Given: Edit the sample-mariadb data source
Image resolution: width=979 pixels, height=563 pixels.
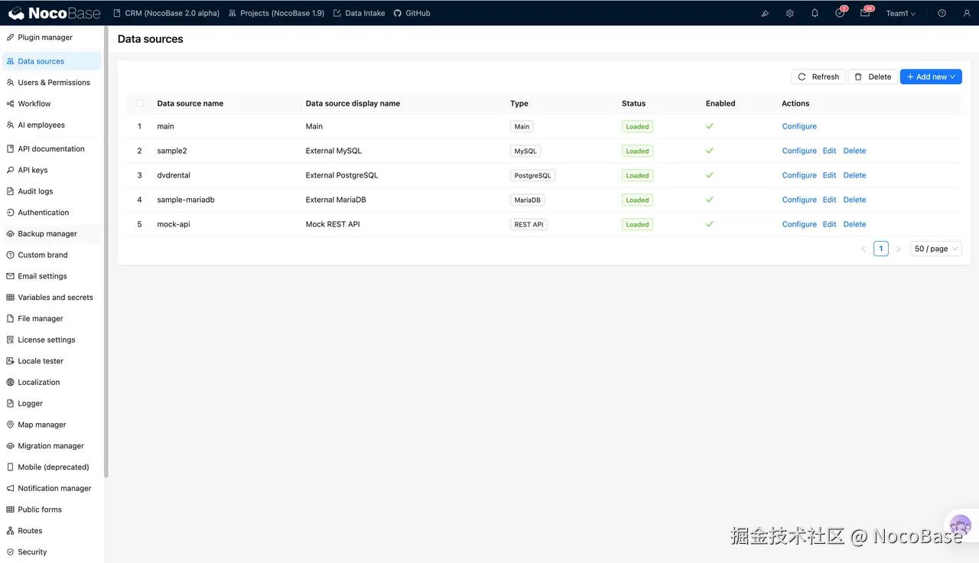Looking at the screenshot, I should tap(829, 200).
